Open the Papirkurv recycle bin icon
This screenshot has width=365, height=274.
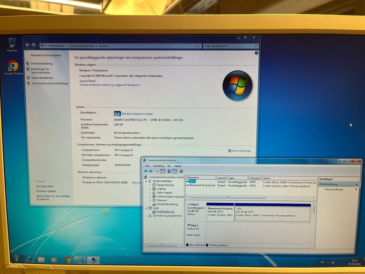(x=12, y=45)
